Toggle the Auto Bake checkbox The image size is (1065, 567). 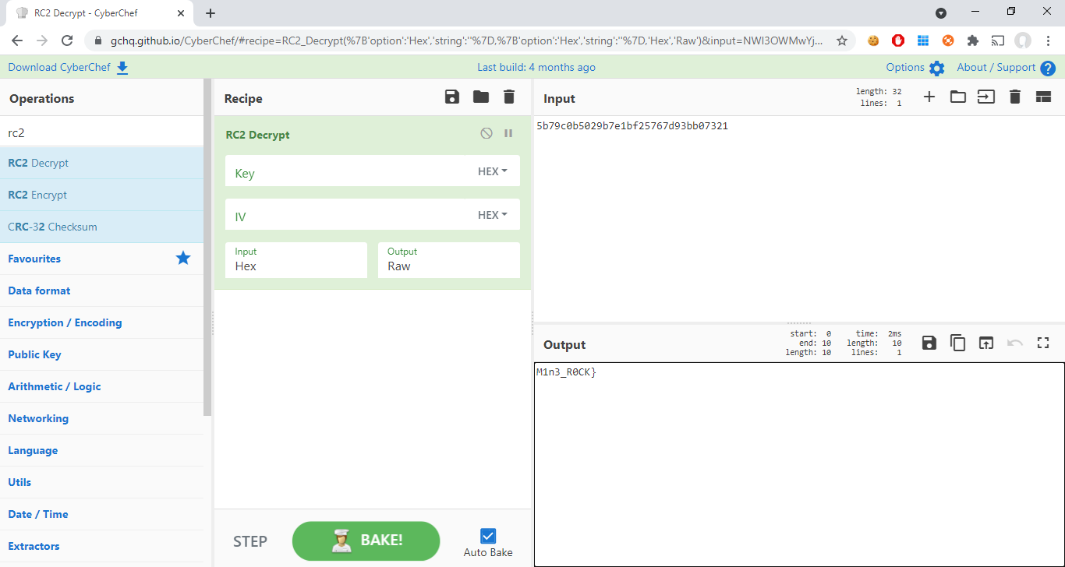488,536
